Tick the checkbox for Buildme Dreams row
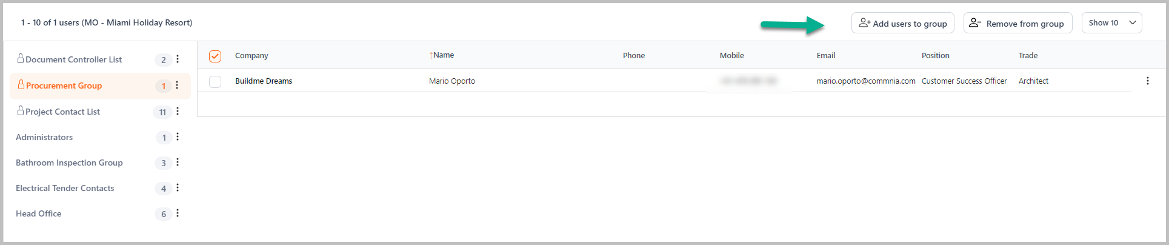The height and width of the screenshot is (245, 1169). tap(215, 81)
